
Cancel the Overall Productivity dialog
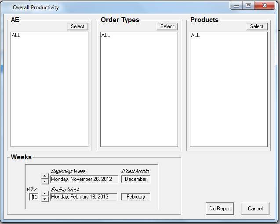[255, 209]
